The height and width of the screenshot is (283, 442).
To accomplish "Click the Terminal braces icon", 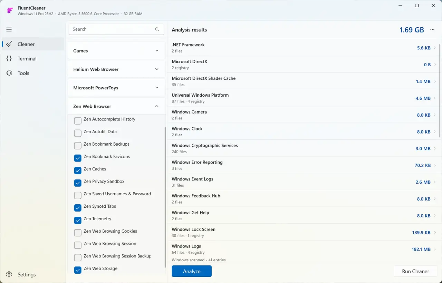I will [9, 59].
